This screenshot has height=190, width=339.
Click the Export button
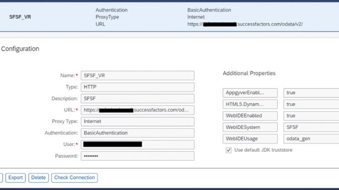click(x=15, y=177)
